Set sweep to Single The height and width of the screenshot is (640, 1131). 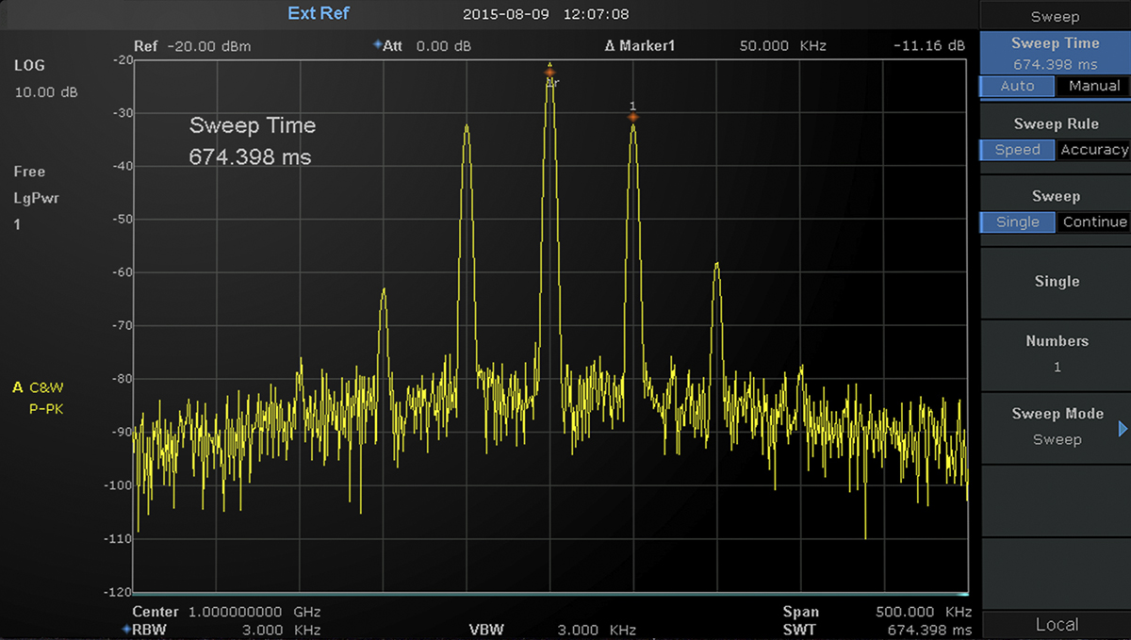(x=1017, y=222)
